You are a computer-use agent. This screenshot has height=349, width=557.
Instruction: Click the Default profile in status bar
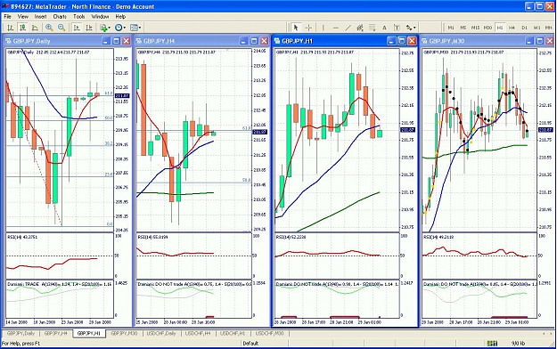tap(250, 344)
